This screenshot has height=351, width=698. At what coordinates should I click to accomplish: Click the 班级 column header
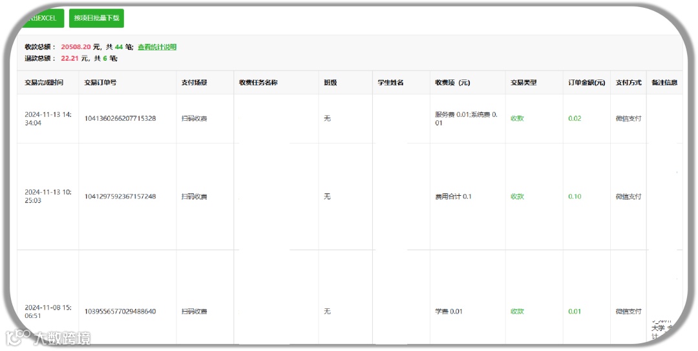[330, 82]
